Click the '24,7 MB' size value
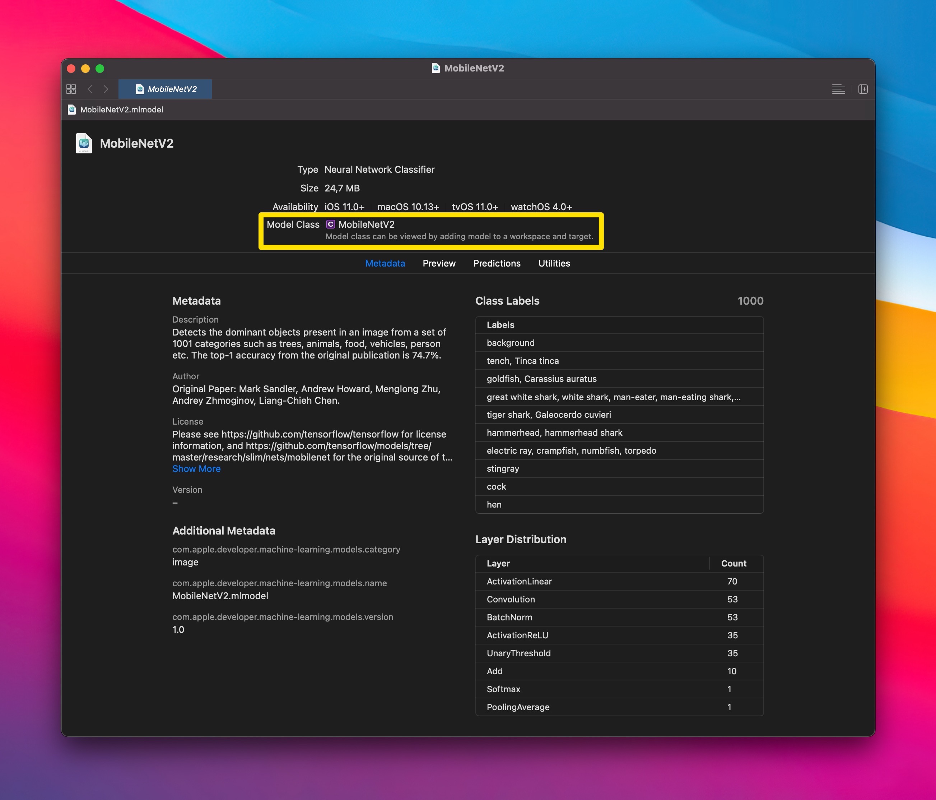This screenshot has width=936, height=800. pos(342,188)
